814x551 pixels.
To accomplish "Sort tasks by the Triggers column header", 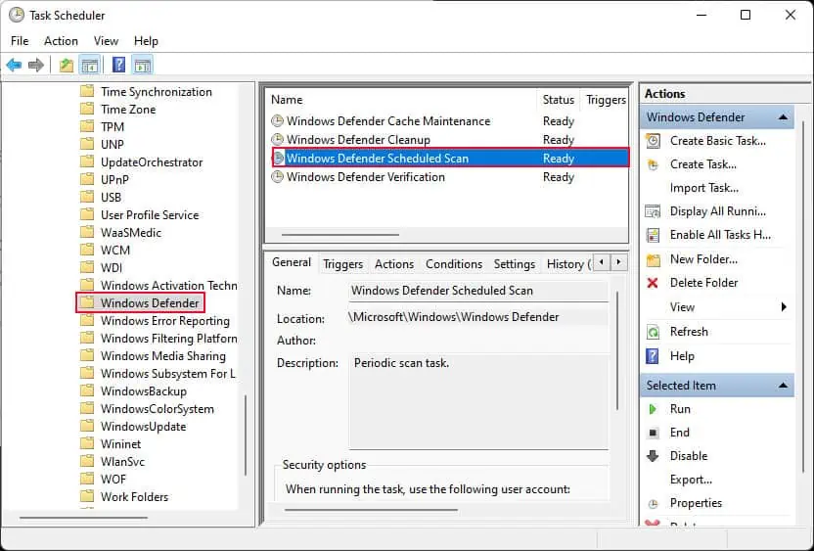I will tap(605, 100).
